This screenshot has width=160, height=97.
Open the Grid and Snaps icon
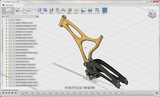point(89,88)
